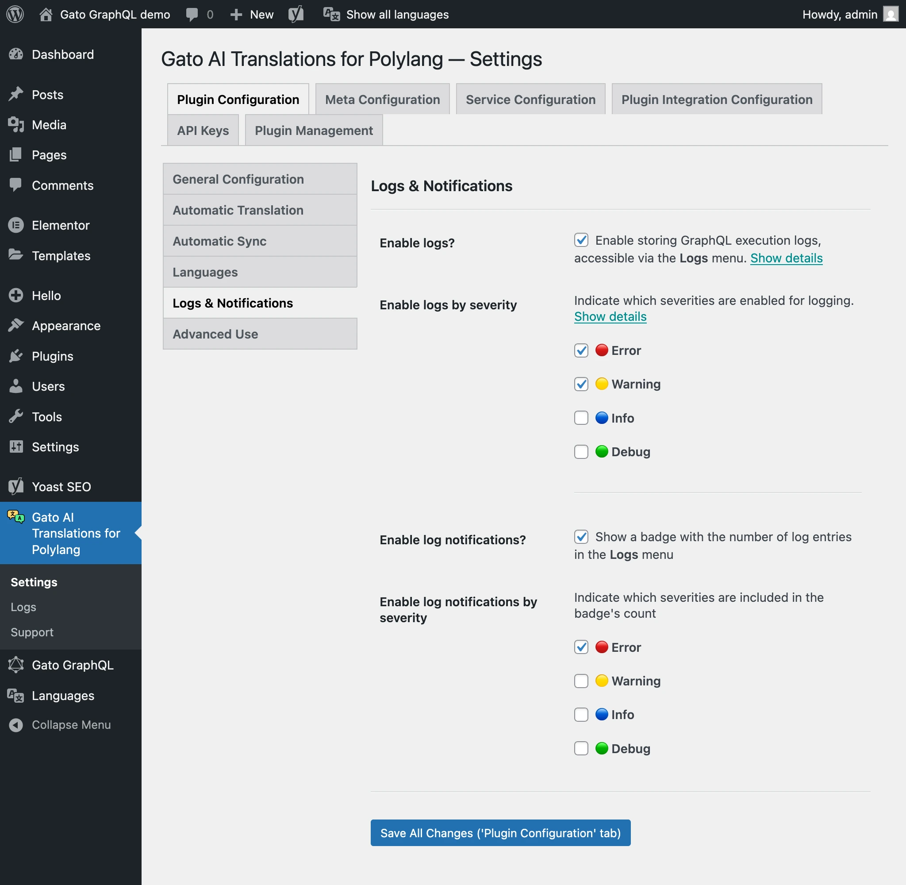Image resolution: width=906 pixels, height=885 pixels.
Task: Click the Show all languages label
Action: pos(397,15)
